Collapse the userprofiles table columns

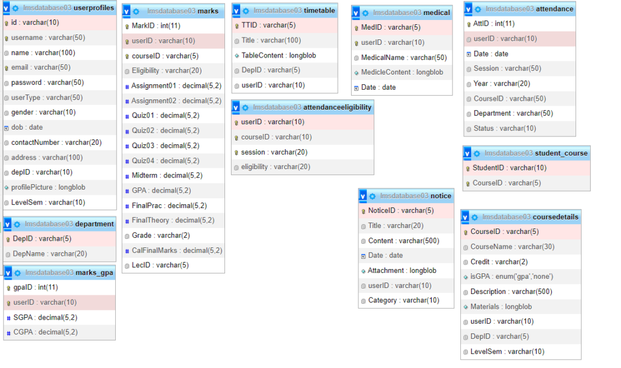point(6,8)
